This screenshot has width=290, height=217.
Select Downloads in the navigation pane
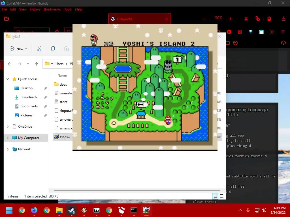point(29,97)
